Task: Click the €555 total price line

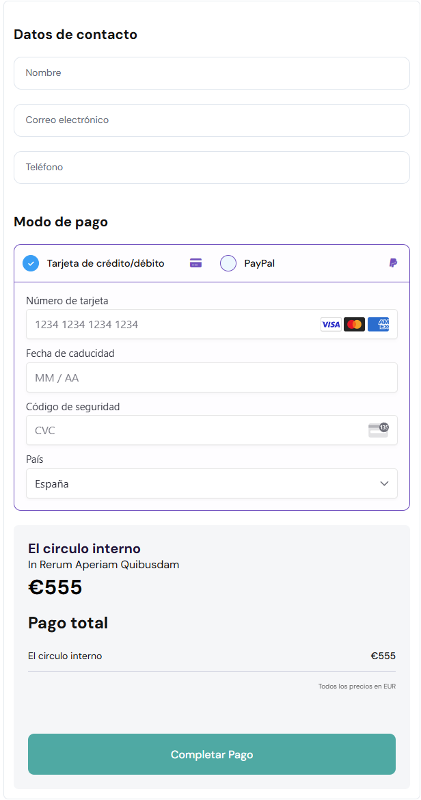Action: (383, 656)
